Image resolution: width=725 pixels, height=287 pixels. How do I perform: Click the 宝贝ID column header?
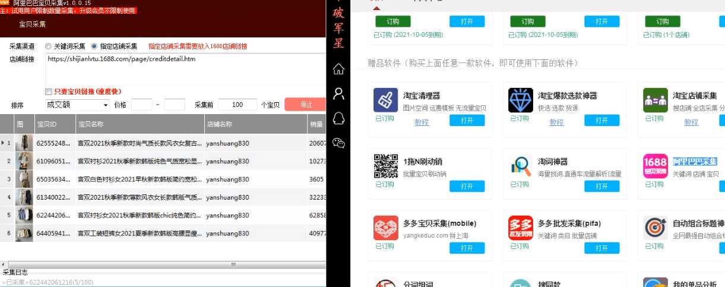pos(54,125)
